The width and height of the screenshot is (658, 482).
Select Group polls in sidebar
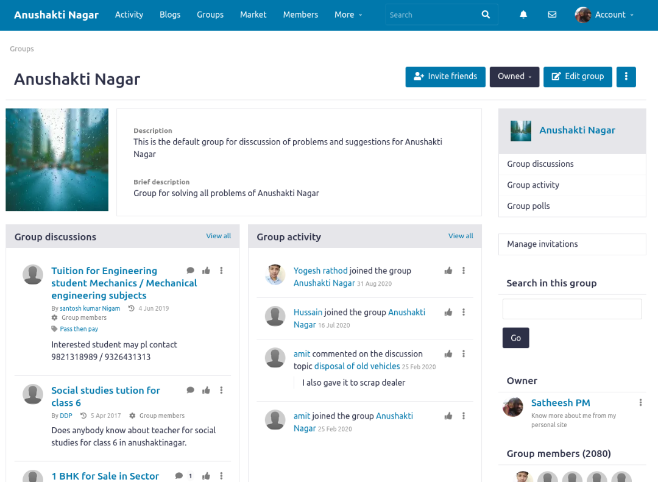pos(528,206)
